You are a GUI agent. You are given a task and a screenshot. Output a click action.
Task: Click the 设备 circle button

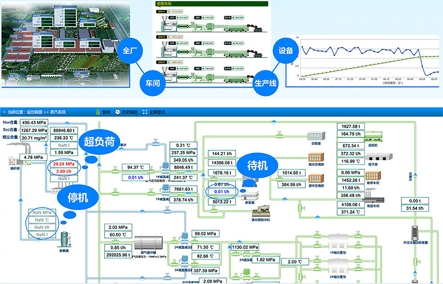[287, 52]
